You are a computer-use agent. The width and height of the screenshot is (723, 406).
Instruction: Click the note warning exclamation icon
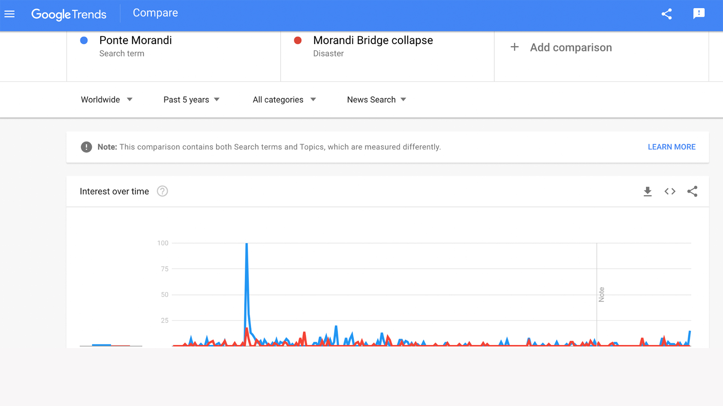pos(86,147)
